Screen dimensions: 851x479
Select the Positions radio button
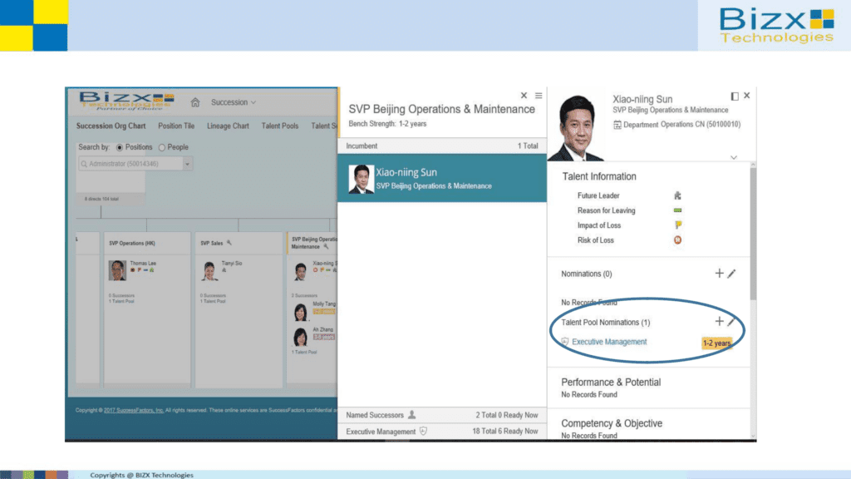click(120, 147)
